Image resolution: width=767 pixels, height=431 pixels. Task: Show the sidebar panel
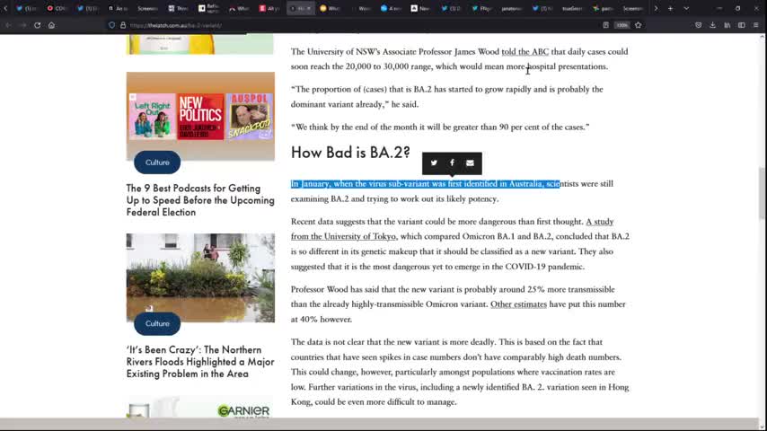pyautogui.click(x=742, y=25)
